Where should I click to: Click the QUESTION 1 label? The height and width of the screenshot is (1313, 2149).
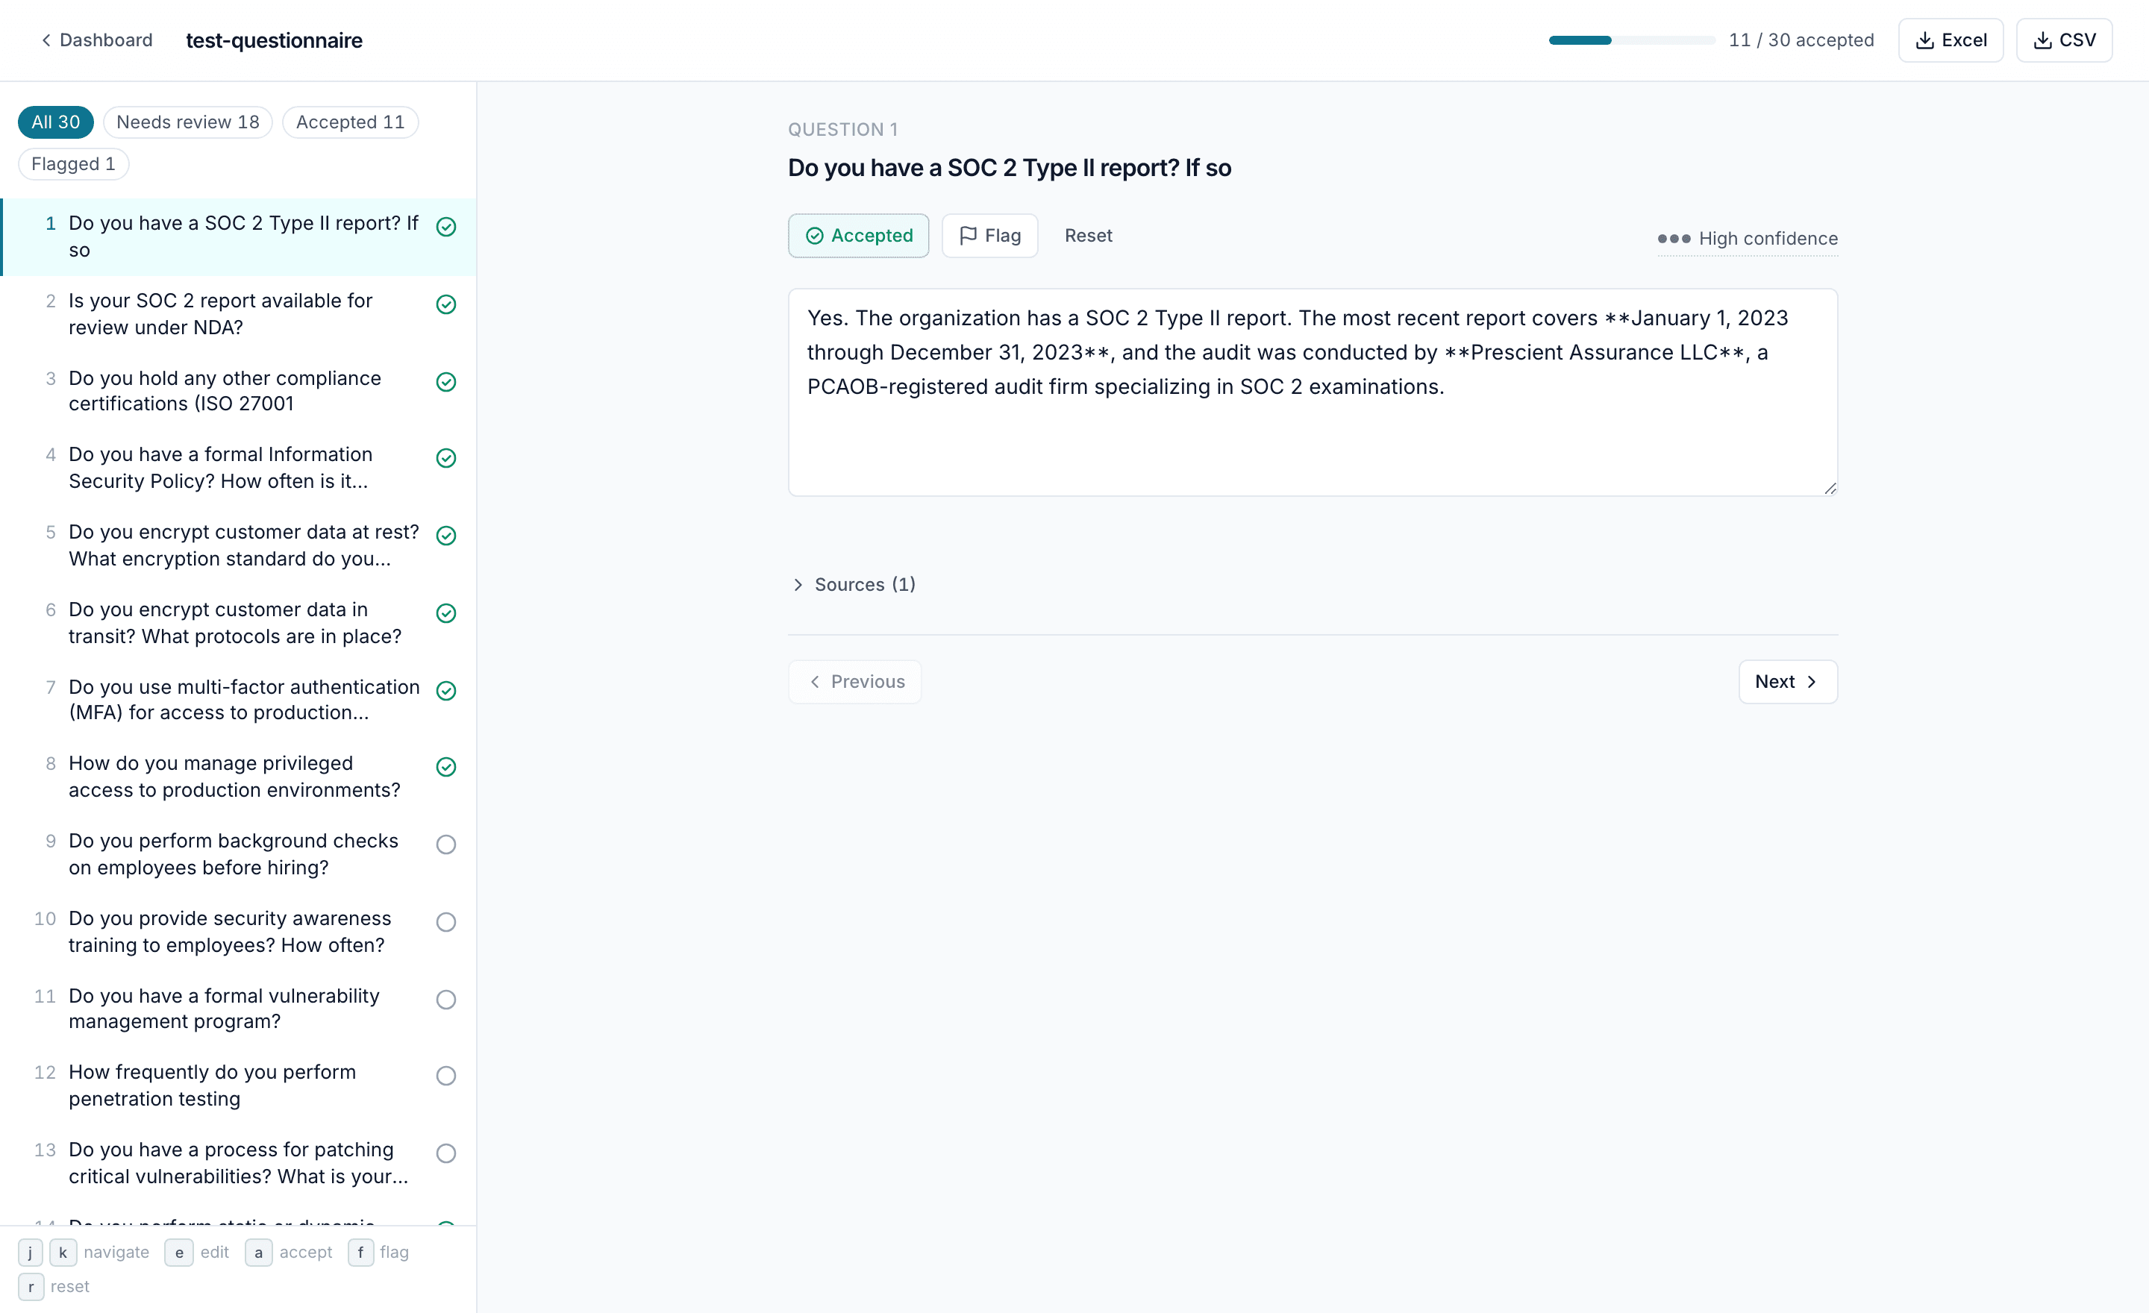(x=842, y=129)
